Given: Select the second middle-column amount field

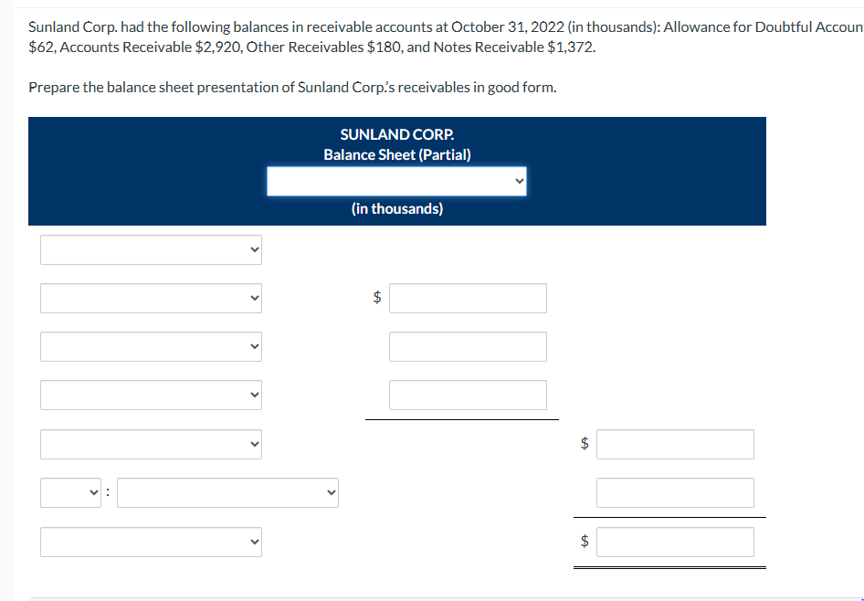Looking at the screenshot, I should 468,346.
